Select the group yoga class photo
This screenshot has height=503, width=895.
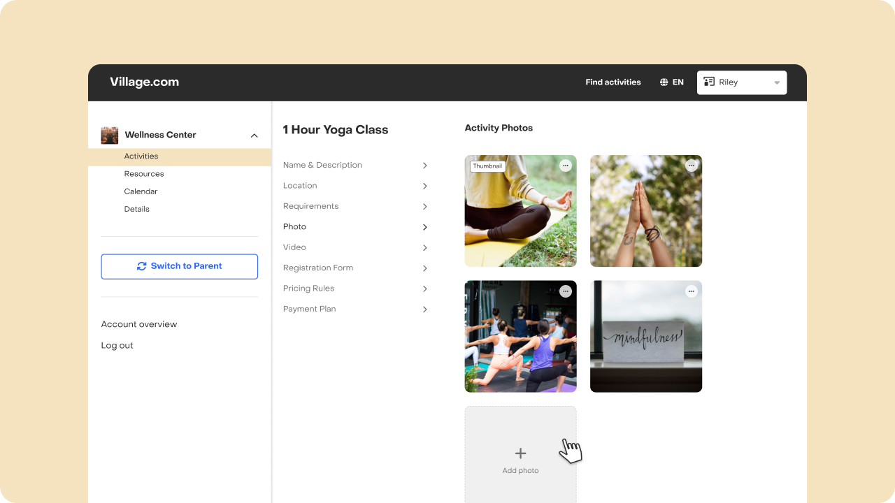point(521,337)
